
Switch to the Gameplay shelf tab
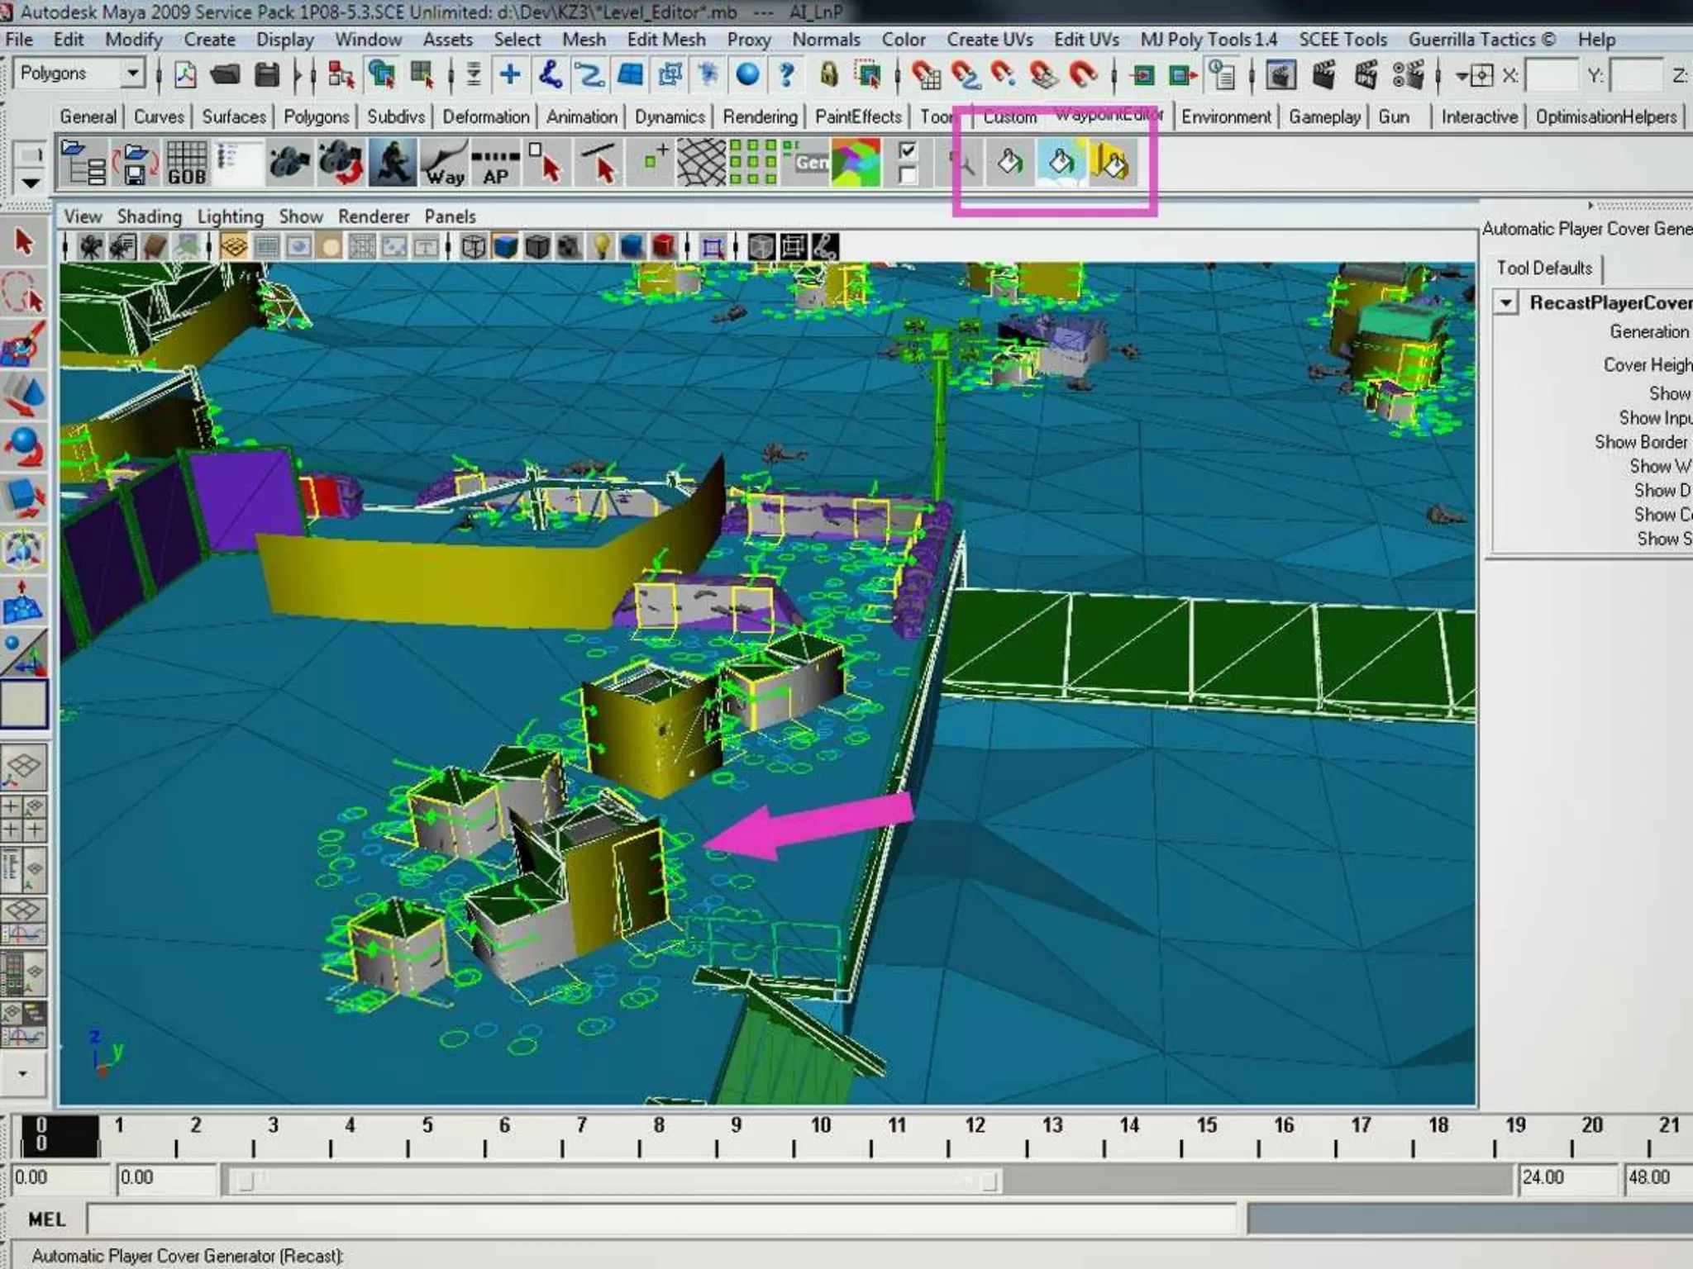click(x=1323, y=117)
